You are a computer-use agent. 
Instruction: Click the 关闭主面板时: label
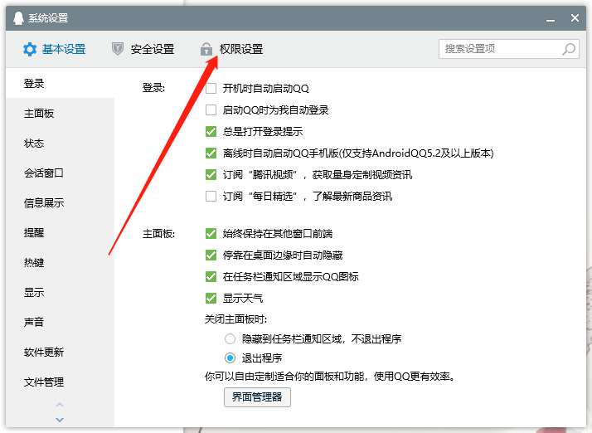(235, 319)
